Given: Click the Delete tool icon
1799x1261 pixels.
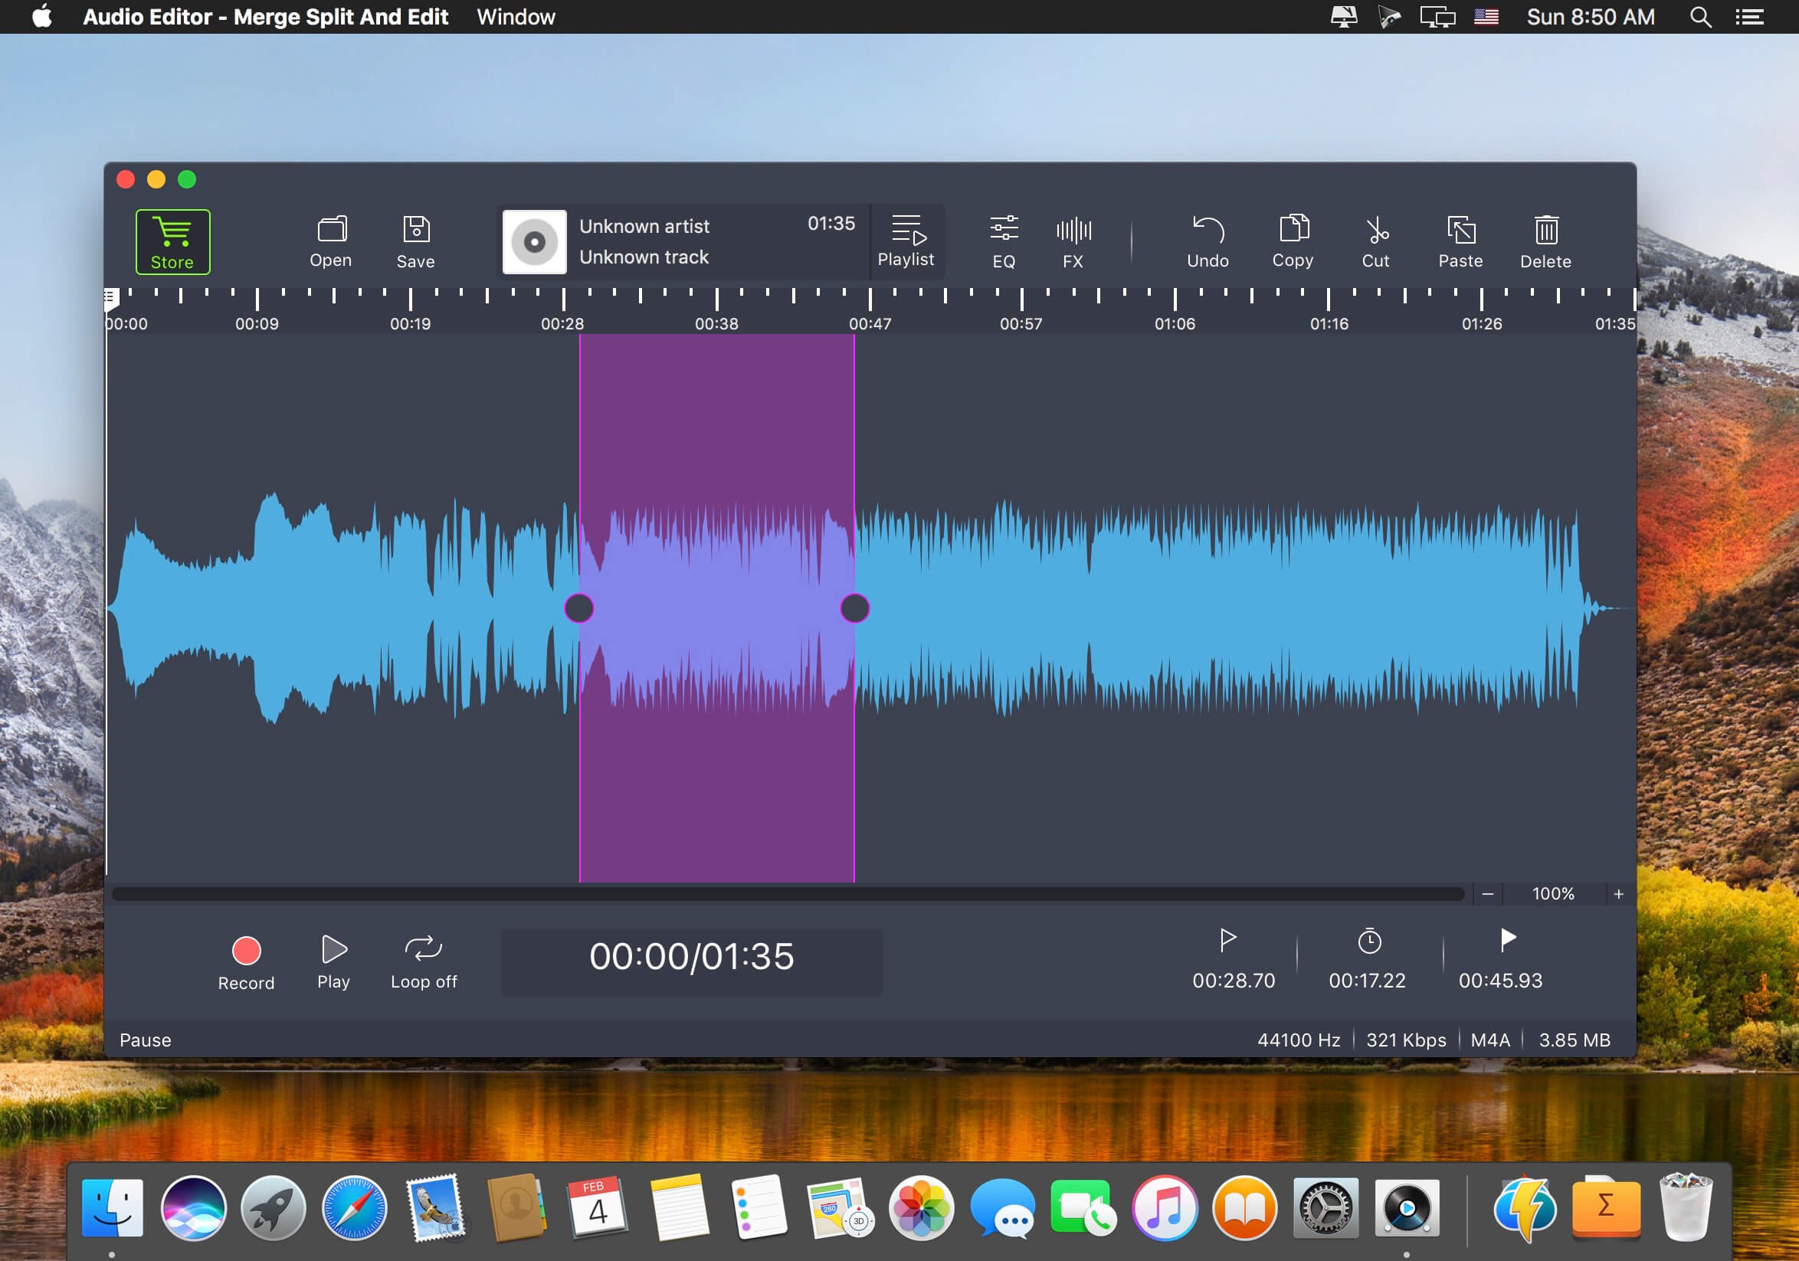Looking at the screenshot, I should click(x=1545, y=241).
